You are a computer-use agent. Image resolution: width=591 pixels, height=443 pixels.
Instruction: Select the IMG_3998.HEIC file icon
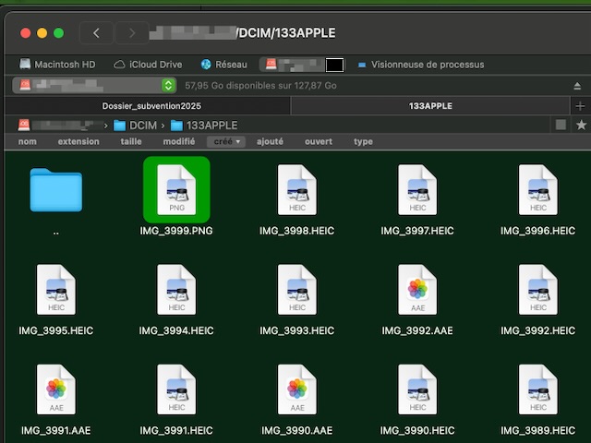[x=297, y=190]
